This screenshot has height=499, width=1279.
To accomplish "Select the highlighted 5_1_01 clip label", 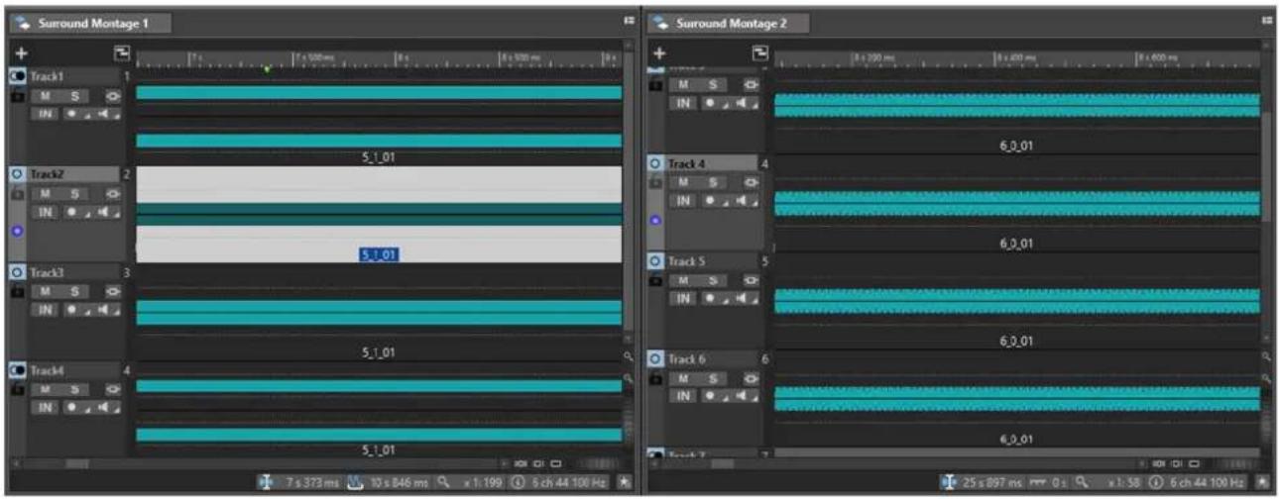I will [379, 255].
